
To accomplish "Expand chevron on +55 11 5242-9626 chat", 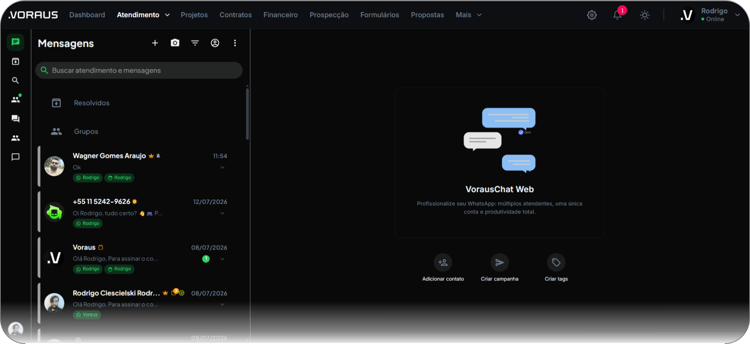I will click(x=222, y=213).
